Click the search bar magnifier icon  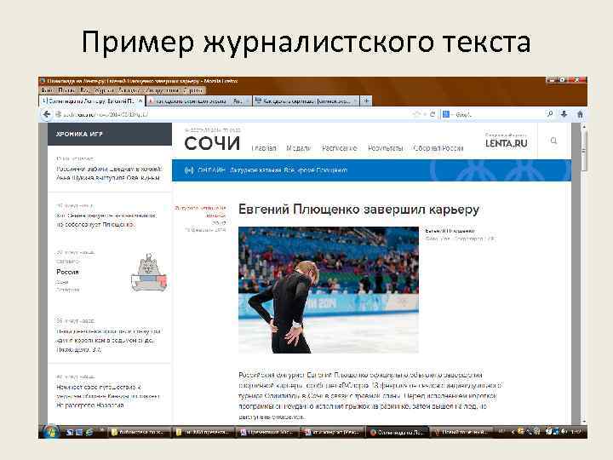click(x=550, y=114)
